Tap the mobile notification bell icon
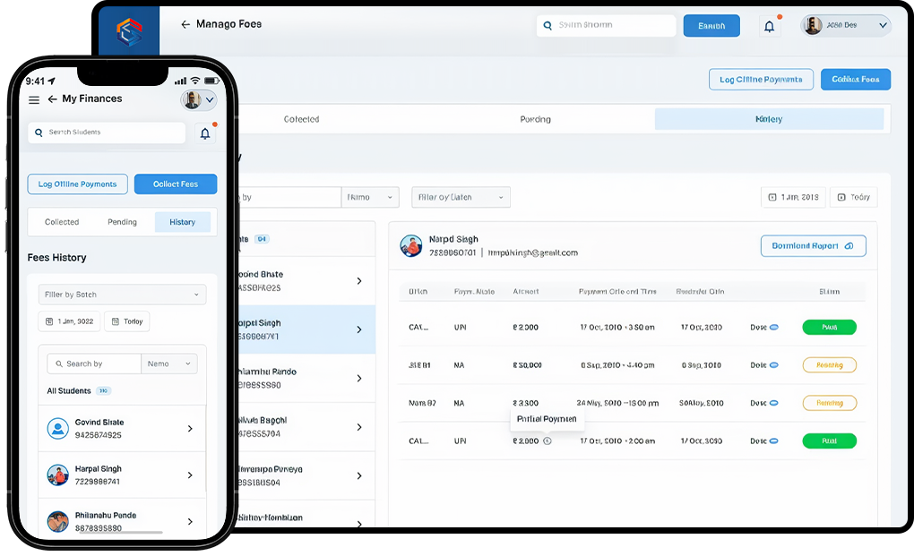The image size is (914, 556). tap(205, 133)
